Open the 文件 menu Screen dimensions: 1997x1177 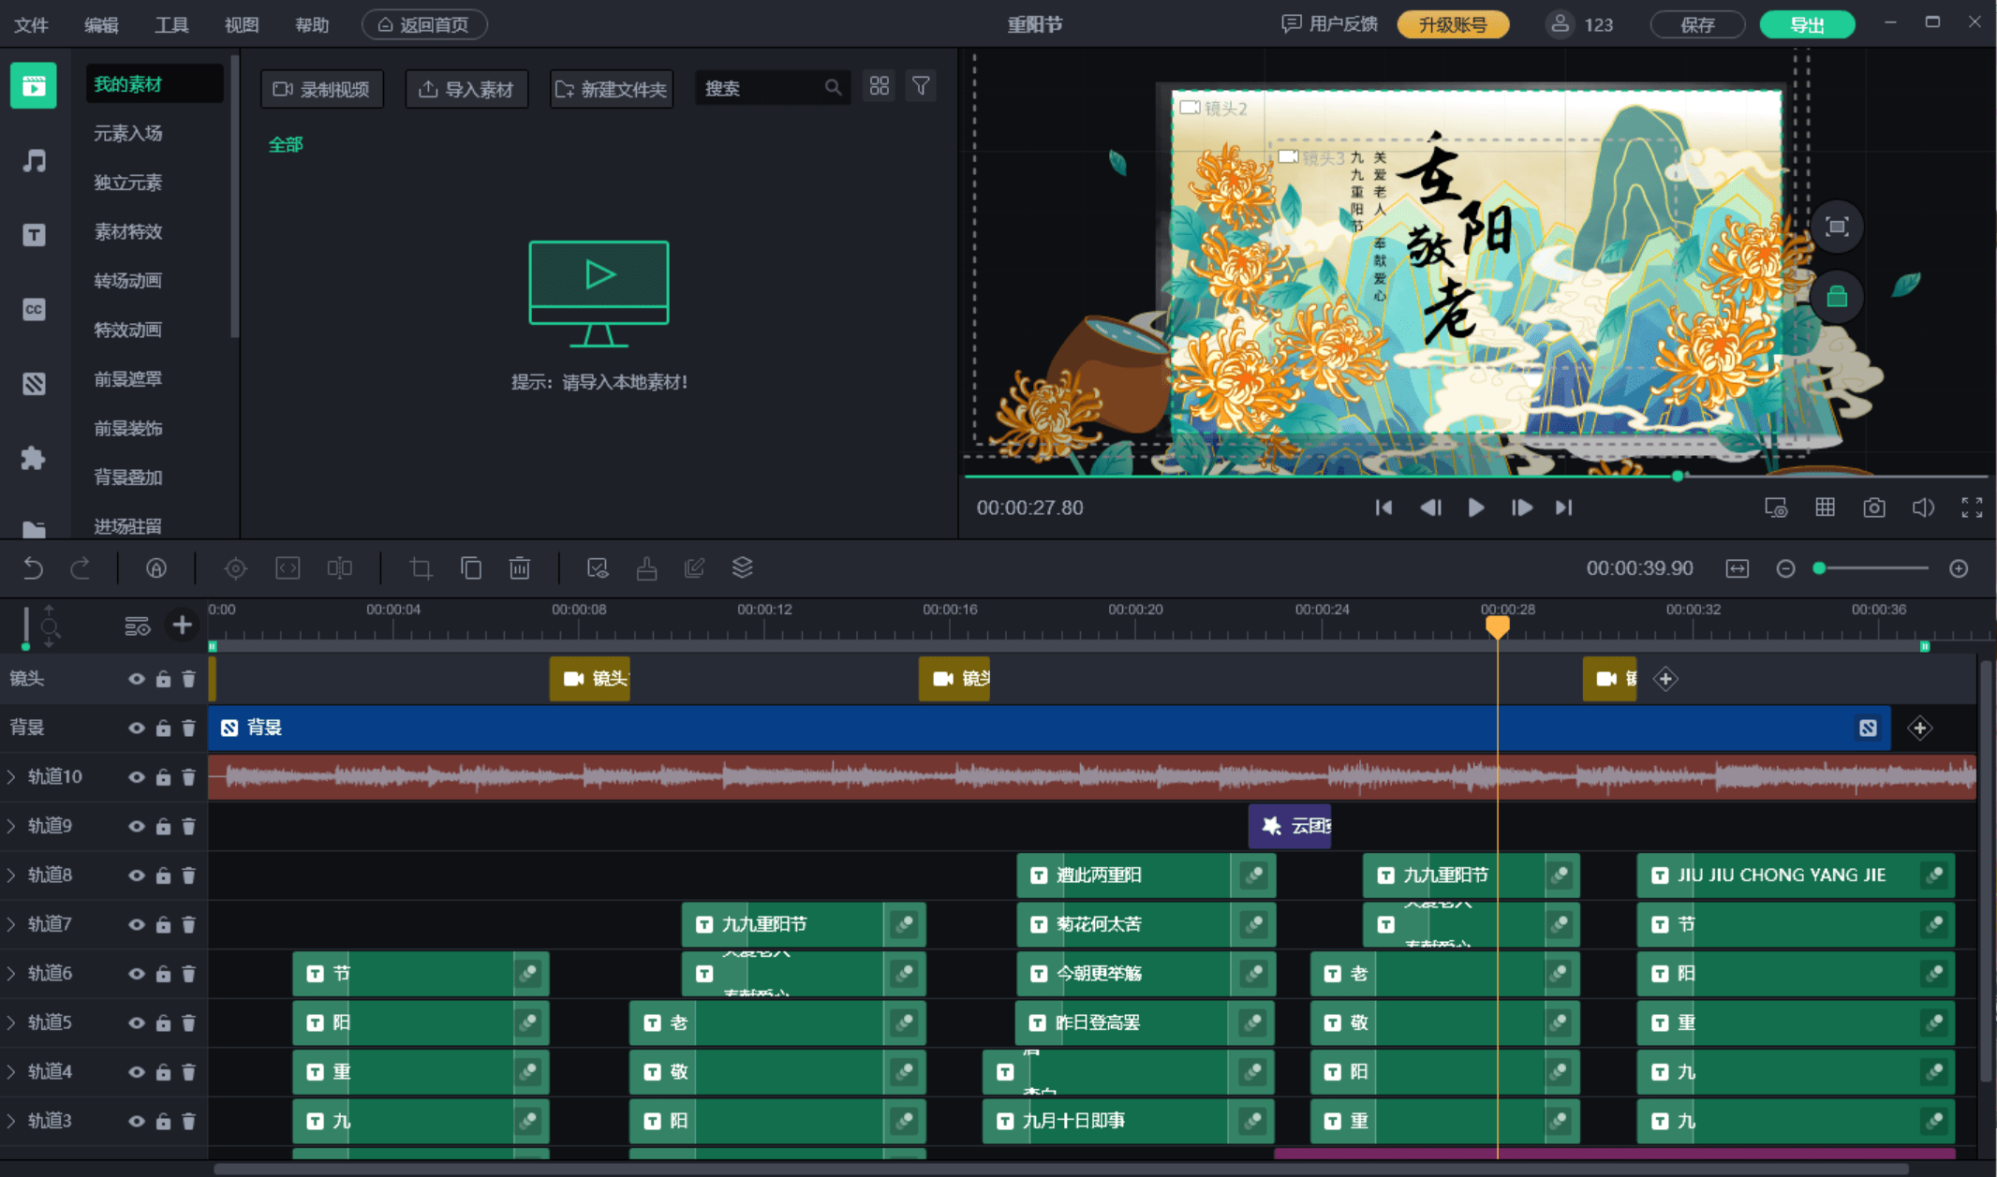point(31,24)
